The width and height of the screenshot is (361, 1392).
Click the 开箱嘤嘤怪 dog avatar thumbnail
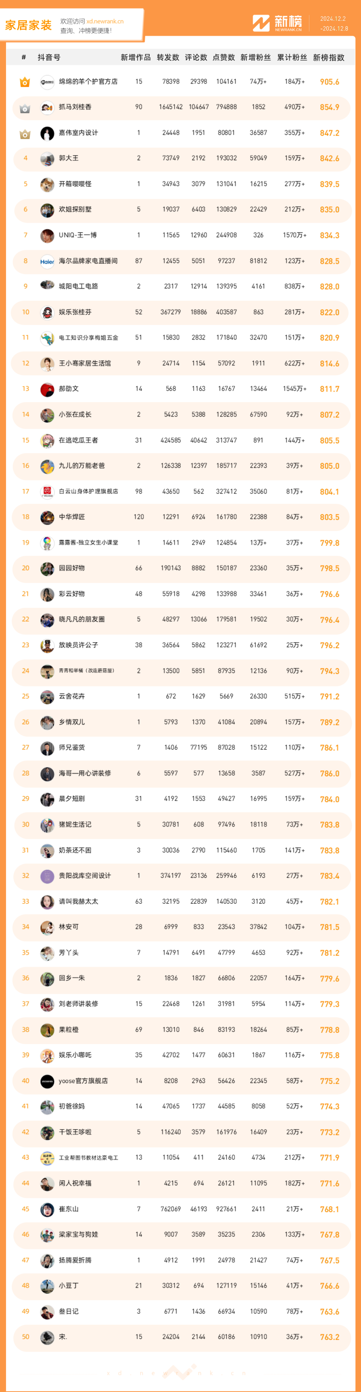pos(47,185)
